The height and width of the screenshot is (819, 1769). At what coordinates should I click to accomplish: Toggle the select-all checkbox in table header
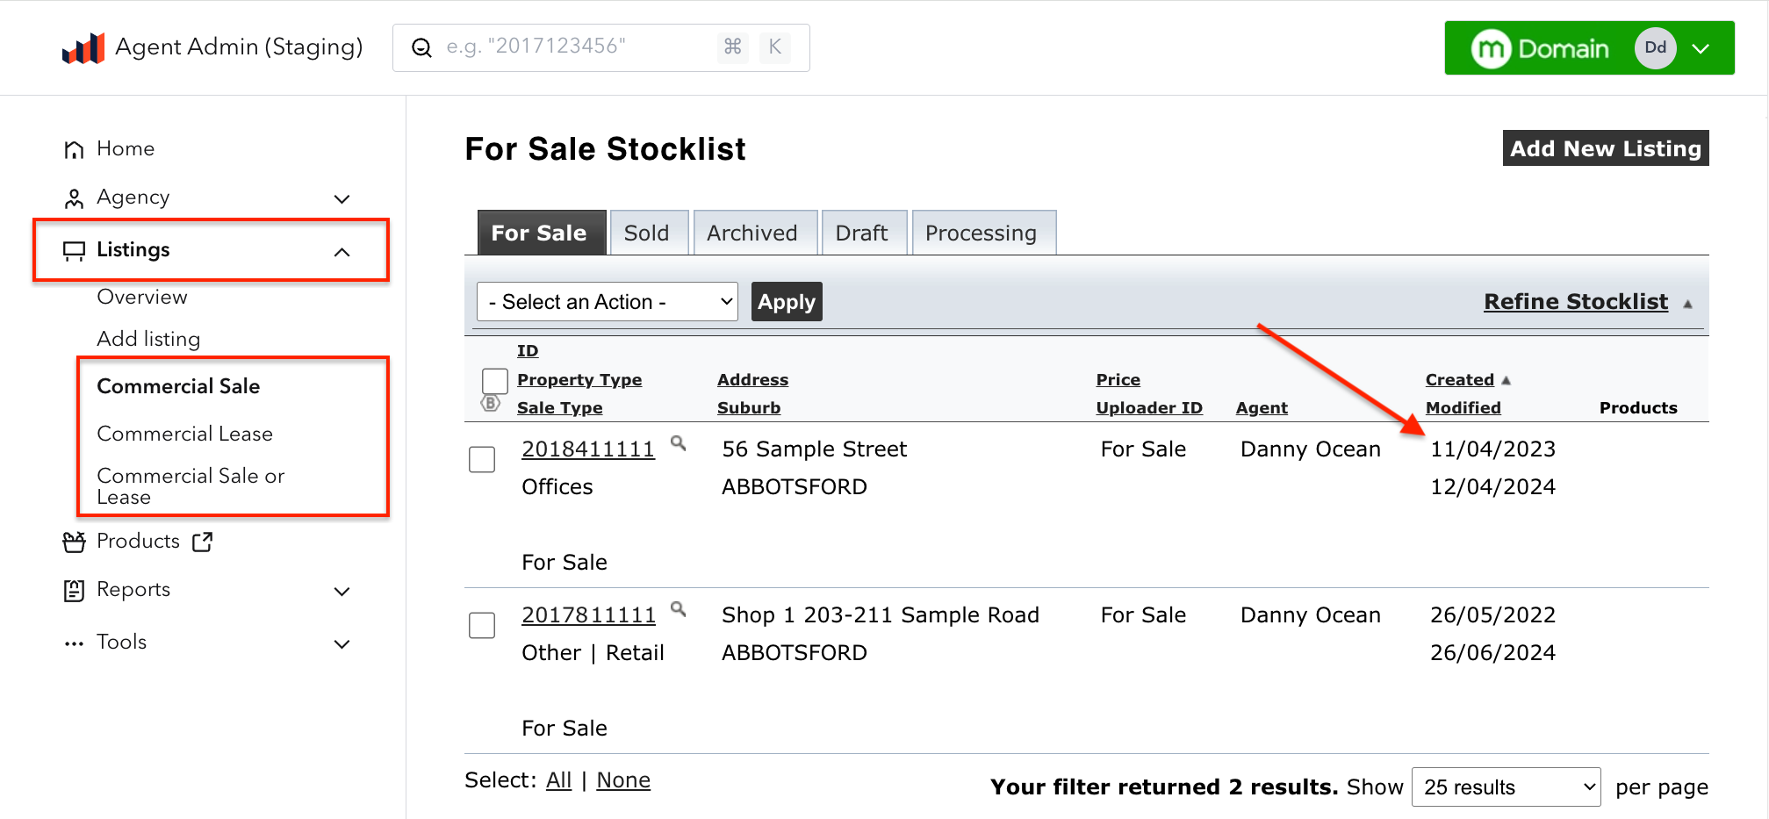pos(495,381)
